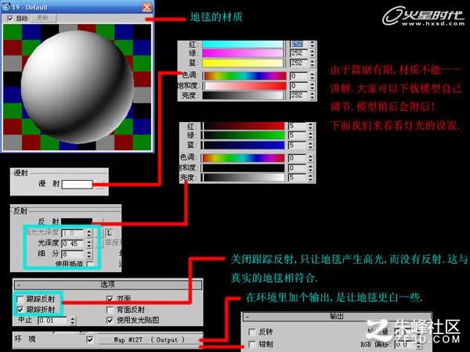Click the L lock button beside 高光光泽度
Image resolution: width=470 pixels, height=352 pixels.
pos(109,233)
